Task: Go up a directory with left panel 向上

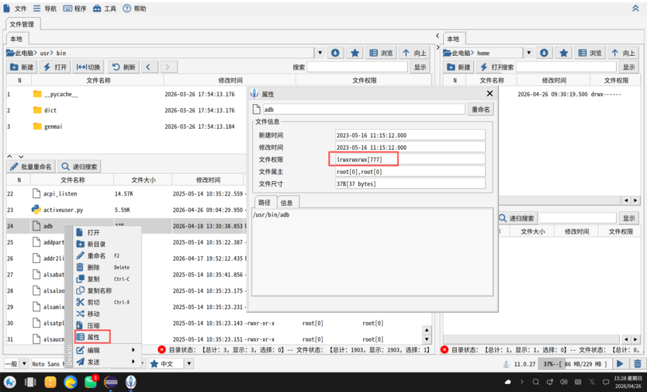Action: [x=415, y=53]
